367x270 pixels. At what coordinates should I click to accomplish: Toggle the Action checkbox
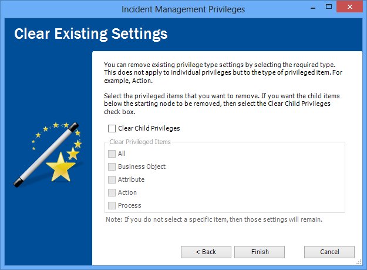pyautogui.click(x=112, y=192)
